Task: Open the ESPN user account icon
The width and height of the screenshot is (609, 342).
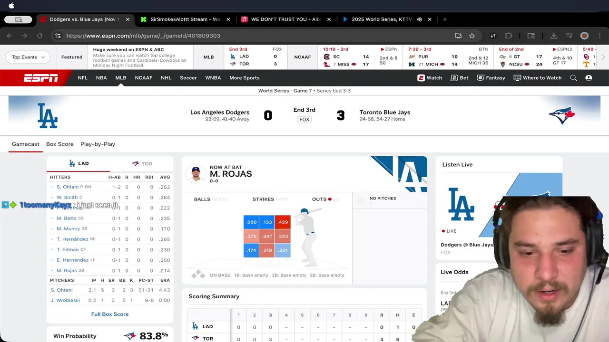Action: click(589, 78)
